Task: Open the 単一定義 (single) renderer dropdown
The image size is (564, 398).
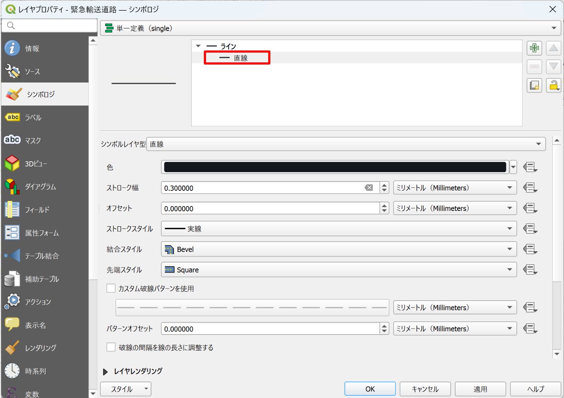Action: point(331,28)
